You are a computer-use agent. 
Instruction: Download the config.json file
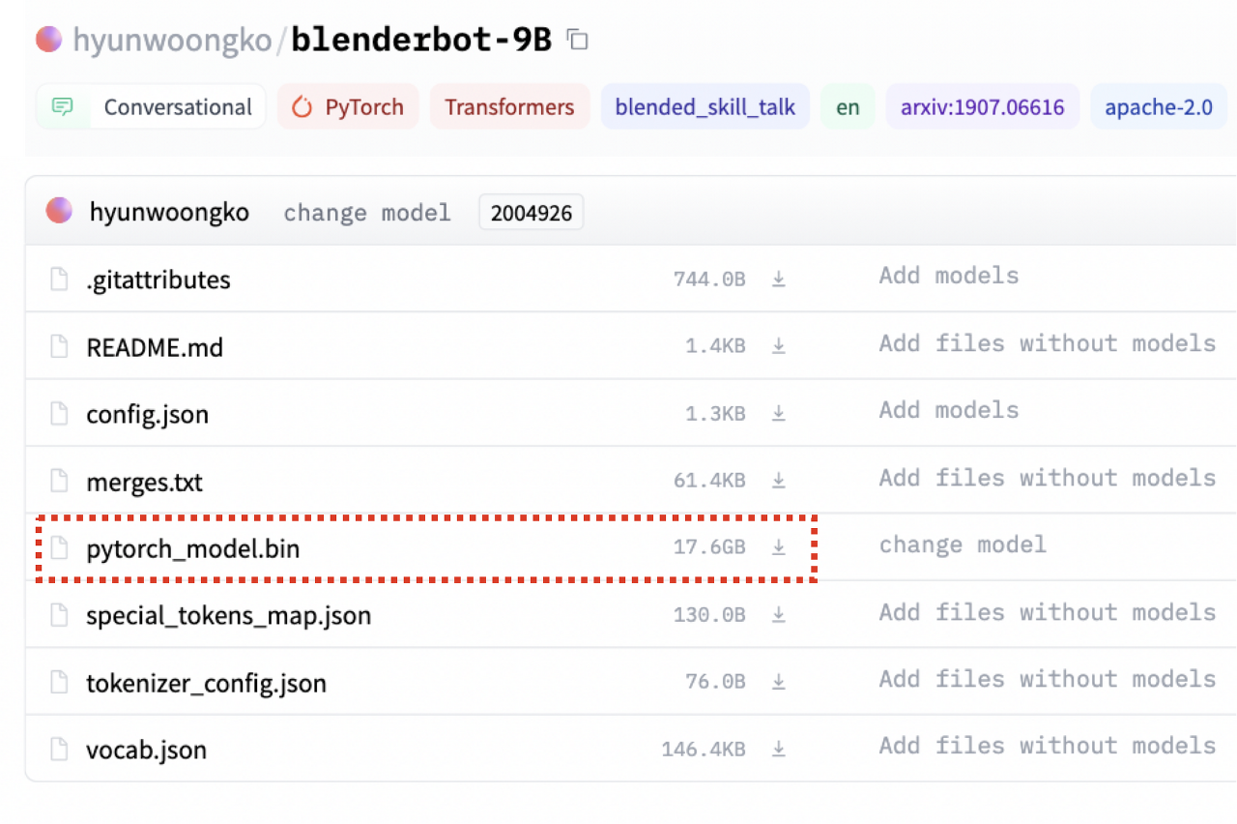pyautogui.click(x=778, y=414)
